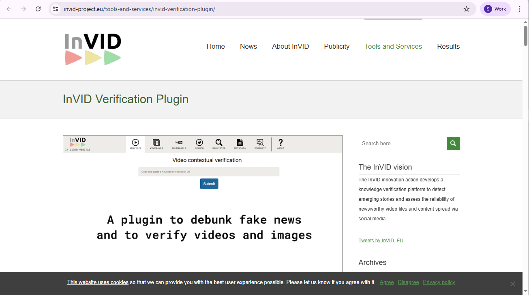Click the 'Video contextual verification' text
This screenshot has height=295, width=529.
tap(207, 160)
